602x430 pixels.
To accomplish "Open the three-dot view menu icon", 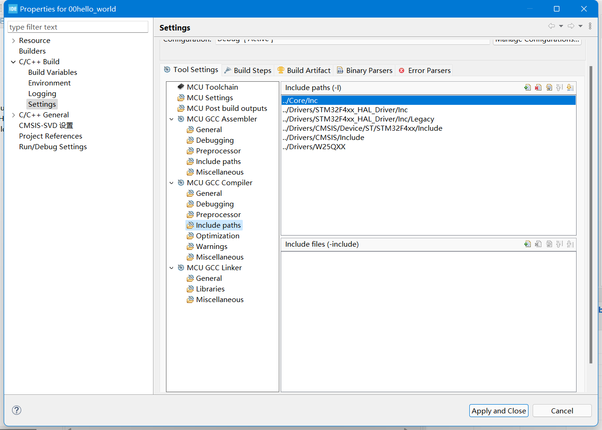I will click(590, 26).
